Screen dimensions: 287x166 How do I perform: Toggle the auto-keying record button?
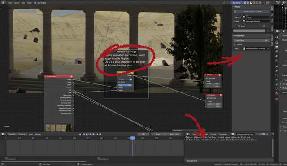point(80,134)
